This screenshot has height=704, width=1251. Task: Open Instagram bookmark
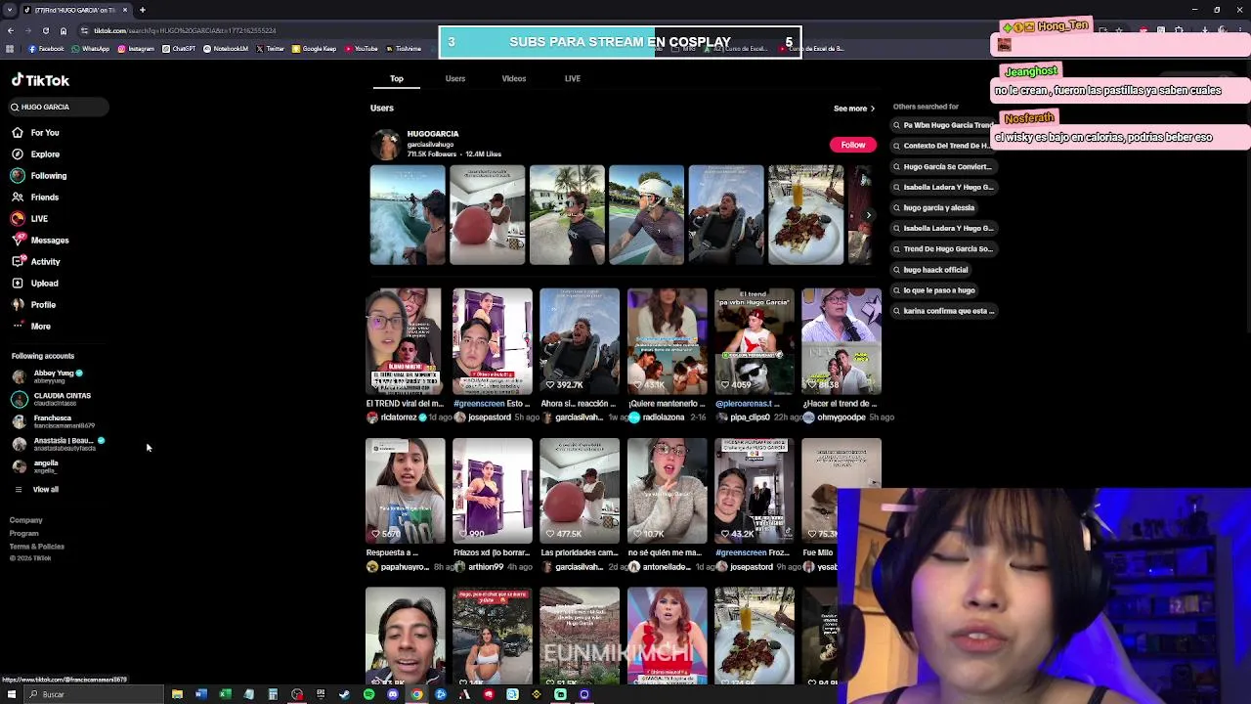pyautogui.click(x=136, y=48)
